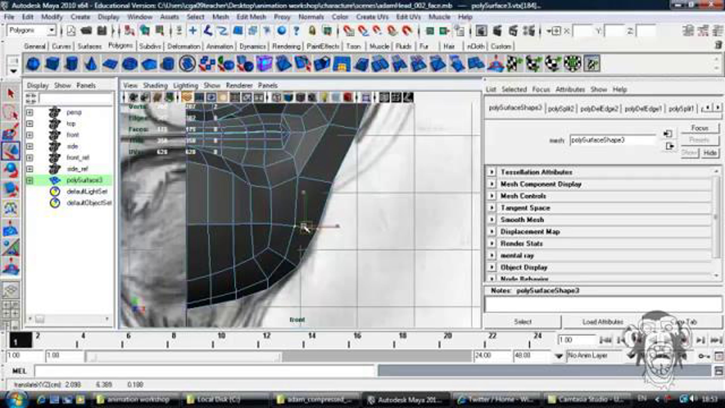Toggle the lock selection icon
The width and height of the screenshot is (725, 408).
[312, 31]
